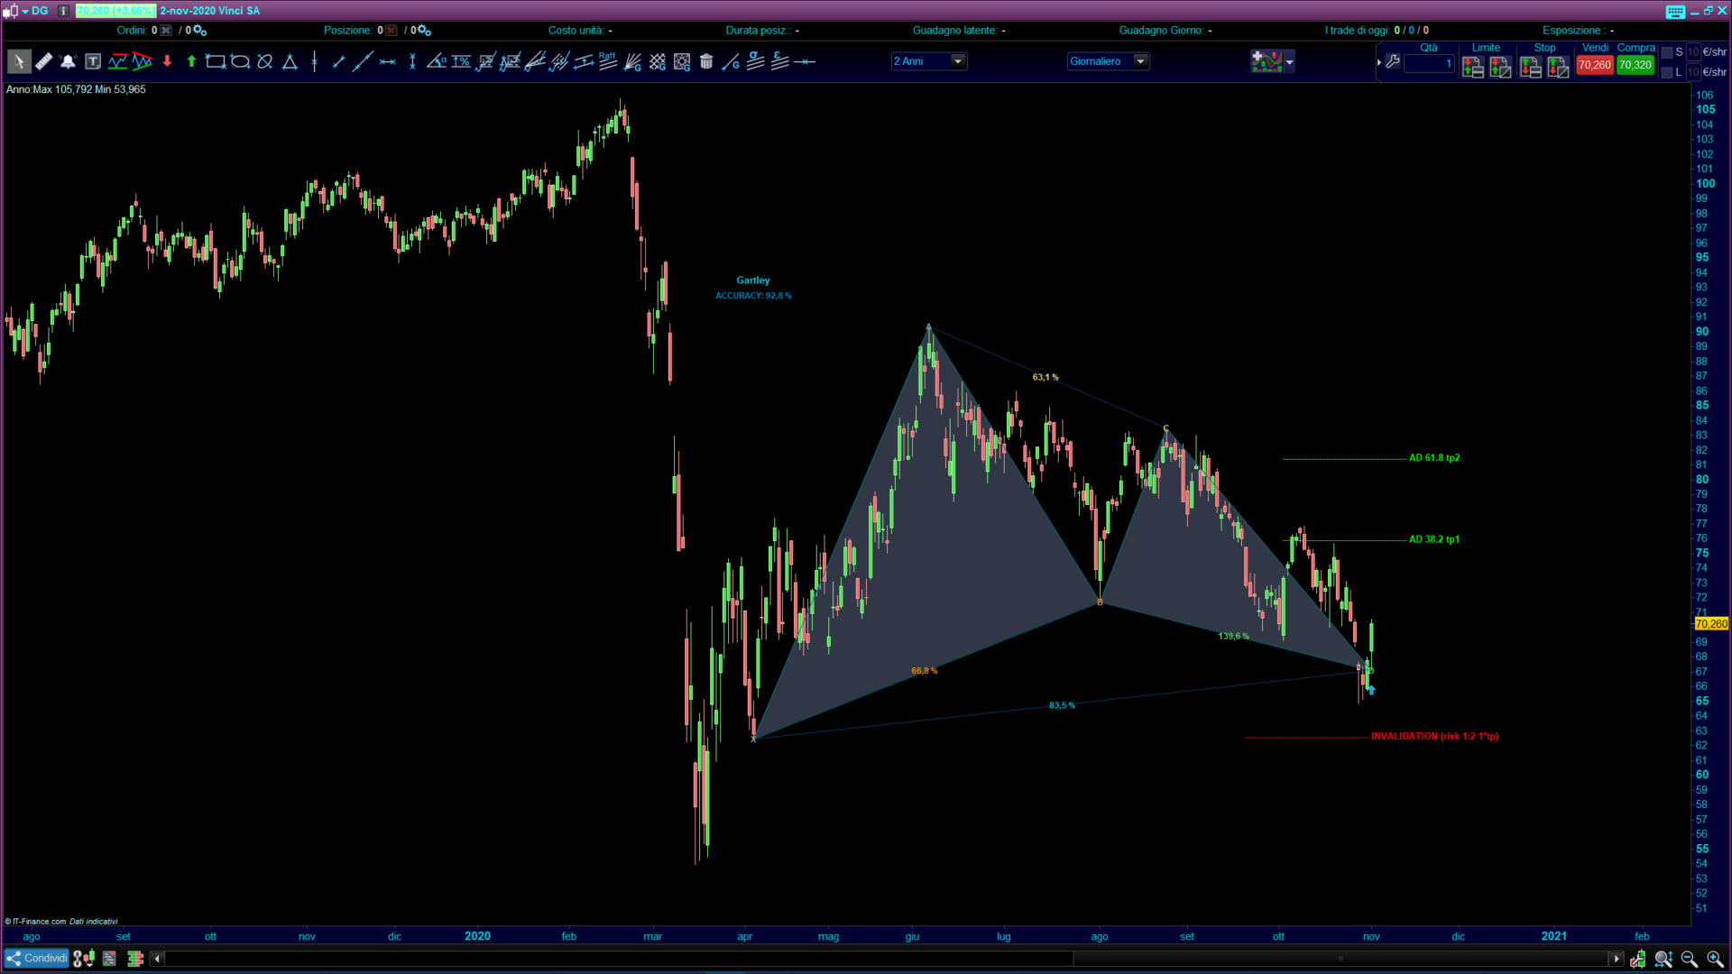This screenshot has height=974, width=1732.
Task: Select the rectangle drawing tool
Action: point(215,61)
